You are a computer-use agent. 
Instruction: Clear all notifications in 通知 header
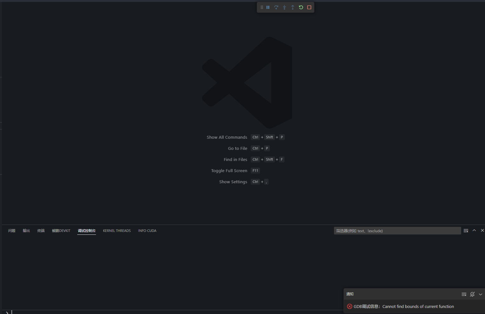pyautogui.click(x=464, y=294)
